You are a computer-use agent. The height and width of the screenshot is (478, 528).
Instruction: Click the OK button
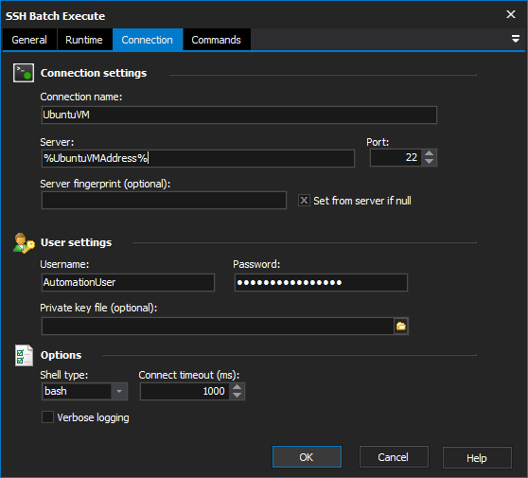[x=307, y=457]
